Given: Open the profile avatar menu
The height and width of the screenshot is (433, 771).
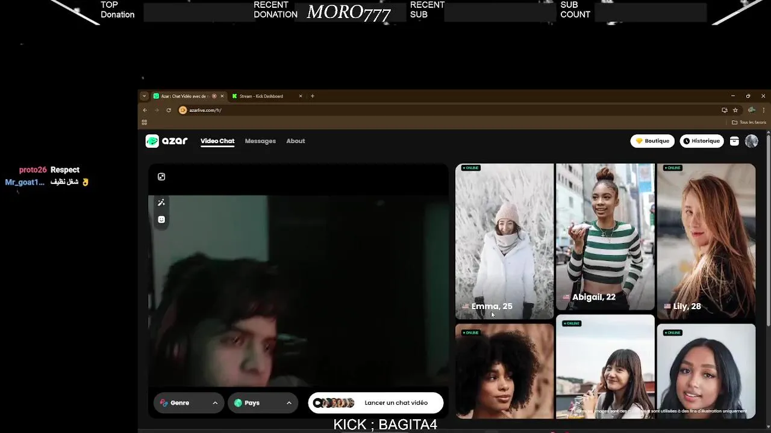Looking at the screenshot, I should pyautogui.click(x=752, y=141).
